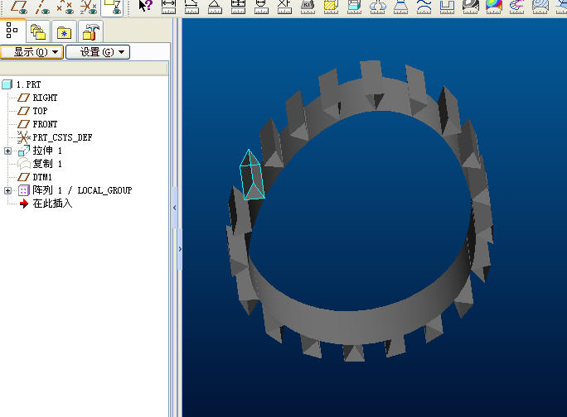Switch to the Connections tab with hammer
This screenshot has height=417, width=567.
tap(90, 32)
